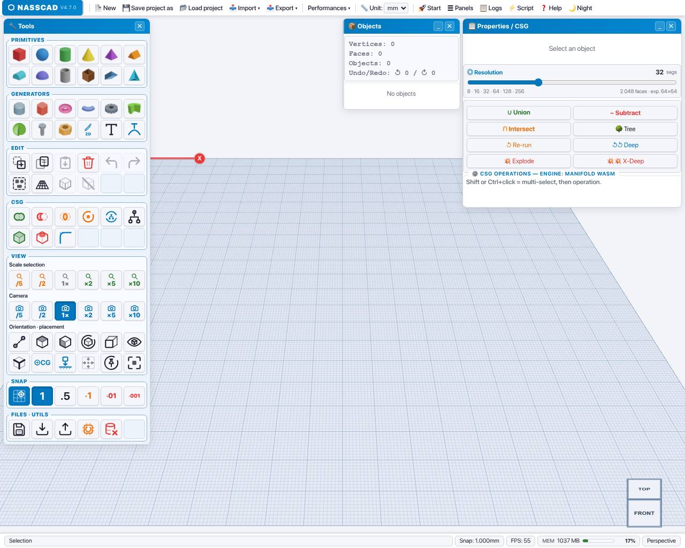The image size is (685, 548).
Task: Switch to Night mode
Action: click(581, 8)
